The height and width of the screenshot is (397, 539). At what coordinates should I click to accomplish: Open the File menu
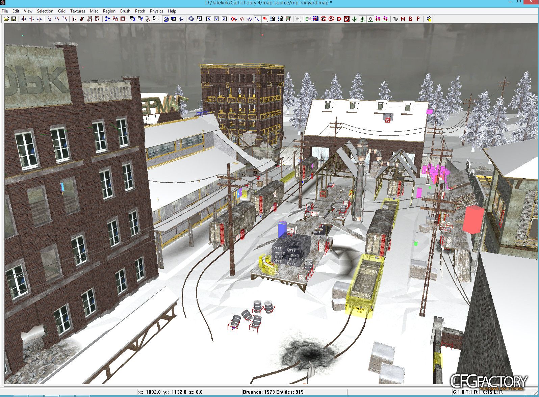tap(5, 11)
